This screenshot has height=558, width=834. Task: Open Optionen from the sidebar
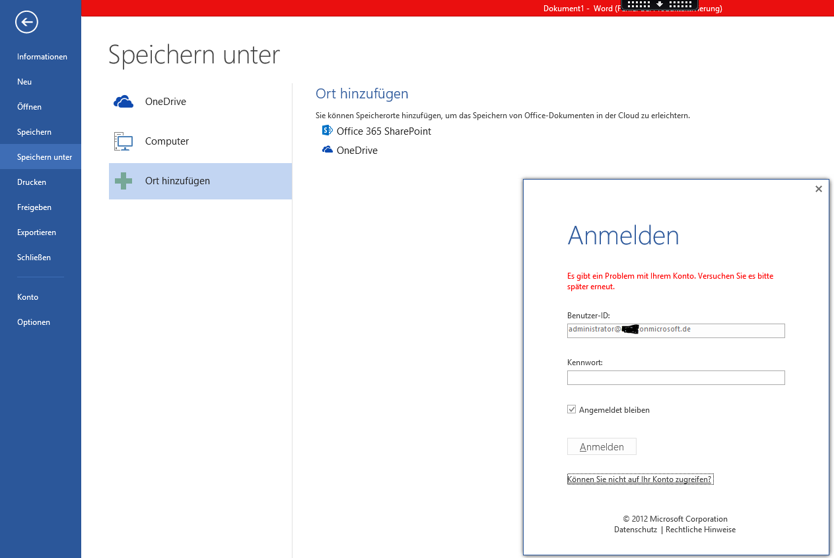(x=41, y=322)
